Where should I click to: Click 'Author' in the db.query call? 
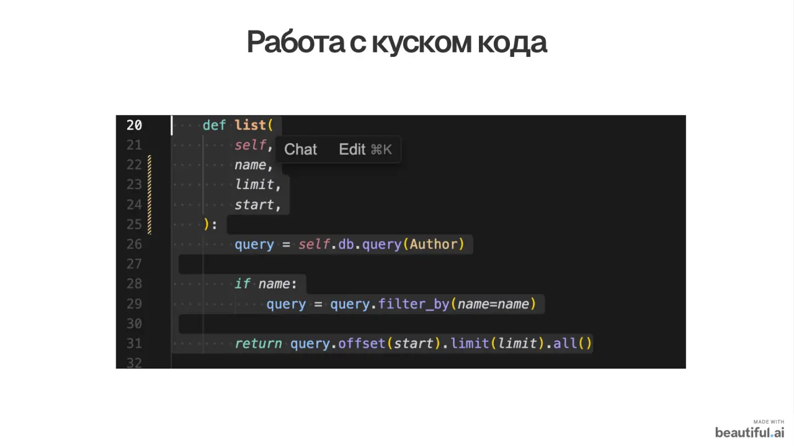433,244
